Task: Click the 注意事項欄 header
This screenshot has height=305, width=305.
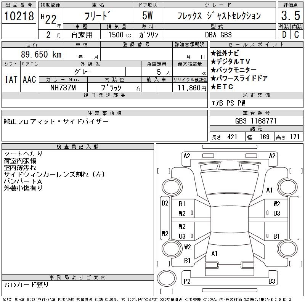Action: (104, 113)
